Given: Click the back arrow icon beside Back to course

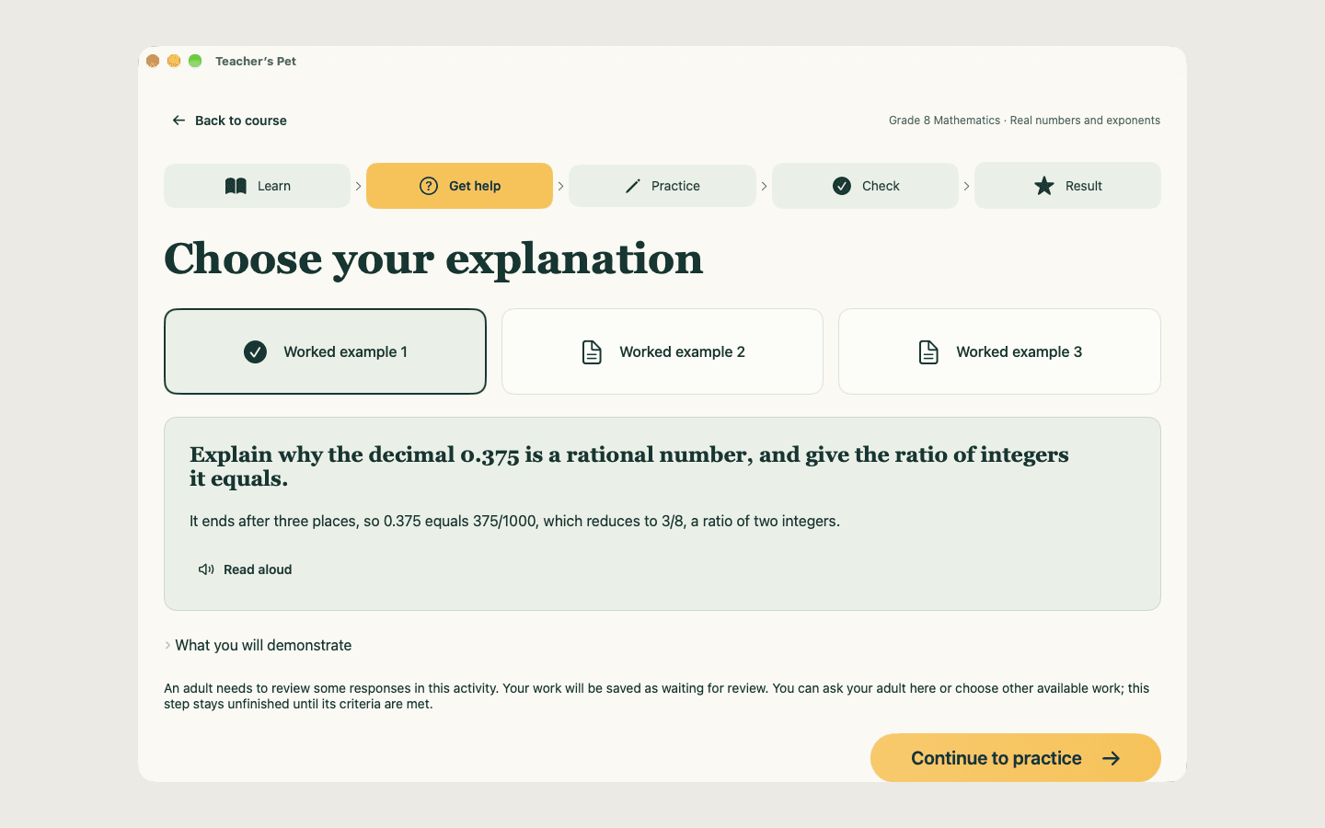Looking at the screenshot, I should (x=179, y=121).
